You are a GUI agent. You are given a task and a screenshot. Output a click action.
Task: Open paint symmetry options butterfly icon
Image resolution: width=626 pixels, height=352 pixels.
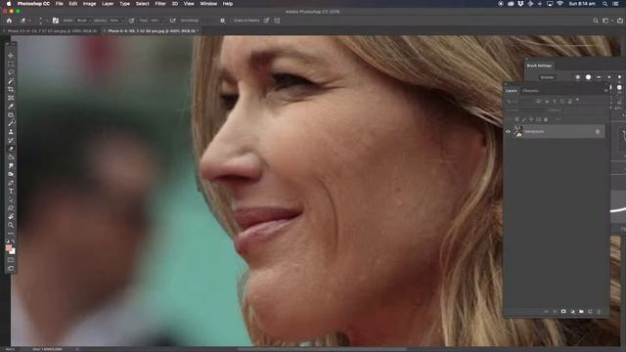point(277,21)
